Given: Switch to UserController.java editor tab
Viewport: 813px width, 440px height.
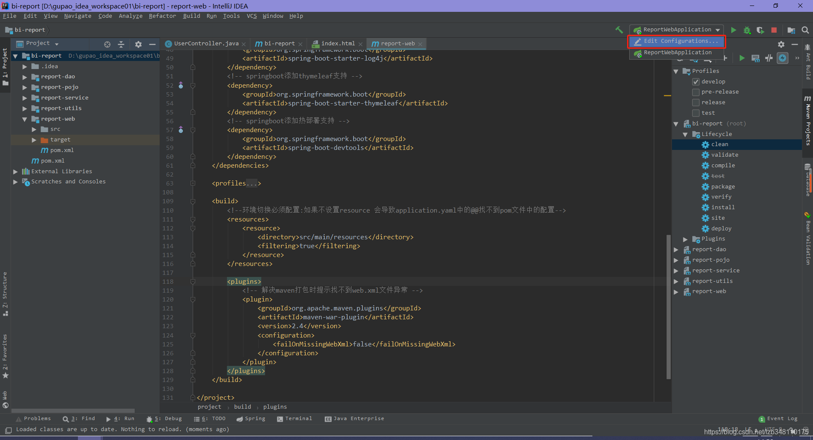Looking at the screenshot, I should 206,44.
